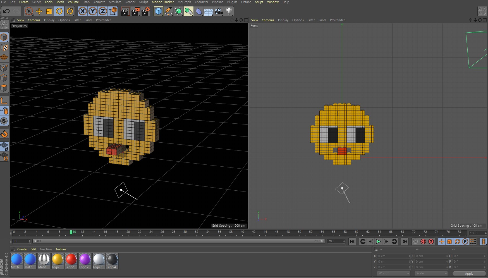Image resolution: width=488 pixels, height=278 pixels.
Task: Open the Scale dropdown in coordinates panel
Action: tap(431, 273)
